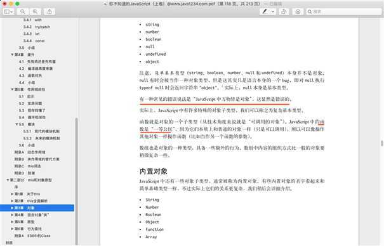Collapse 第5章 作用域闭包 in outline
The image size is (384, 246).
(x=12, y=89)
